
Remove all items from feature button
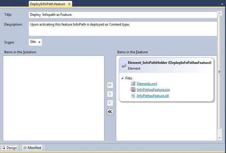click(110, 112)
